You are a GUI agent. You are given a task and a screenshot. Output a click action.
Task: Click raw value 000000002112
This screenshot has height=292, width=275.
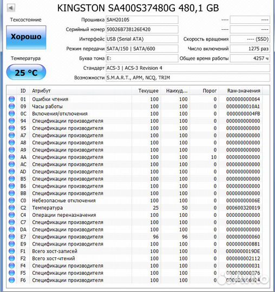click(x=243, y=258)
